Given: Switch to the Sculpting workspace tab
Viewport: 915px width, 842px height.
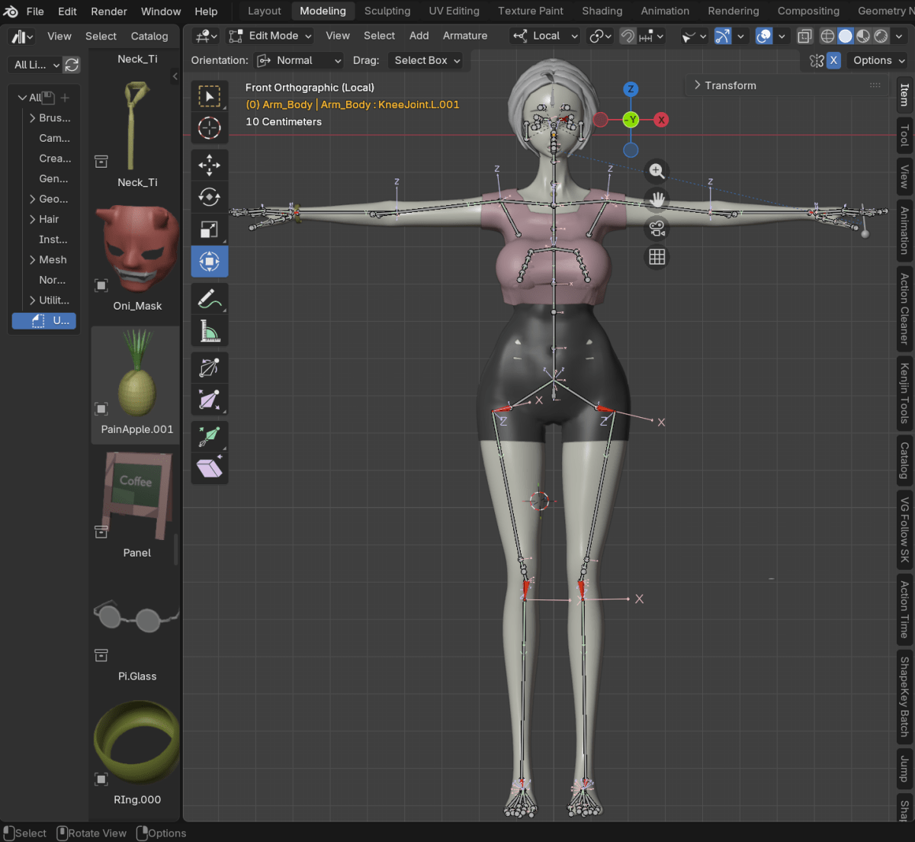Looking at the screenshot, I should (387, 11).
